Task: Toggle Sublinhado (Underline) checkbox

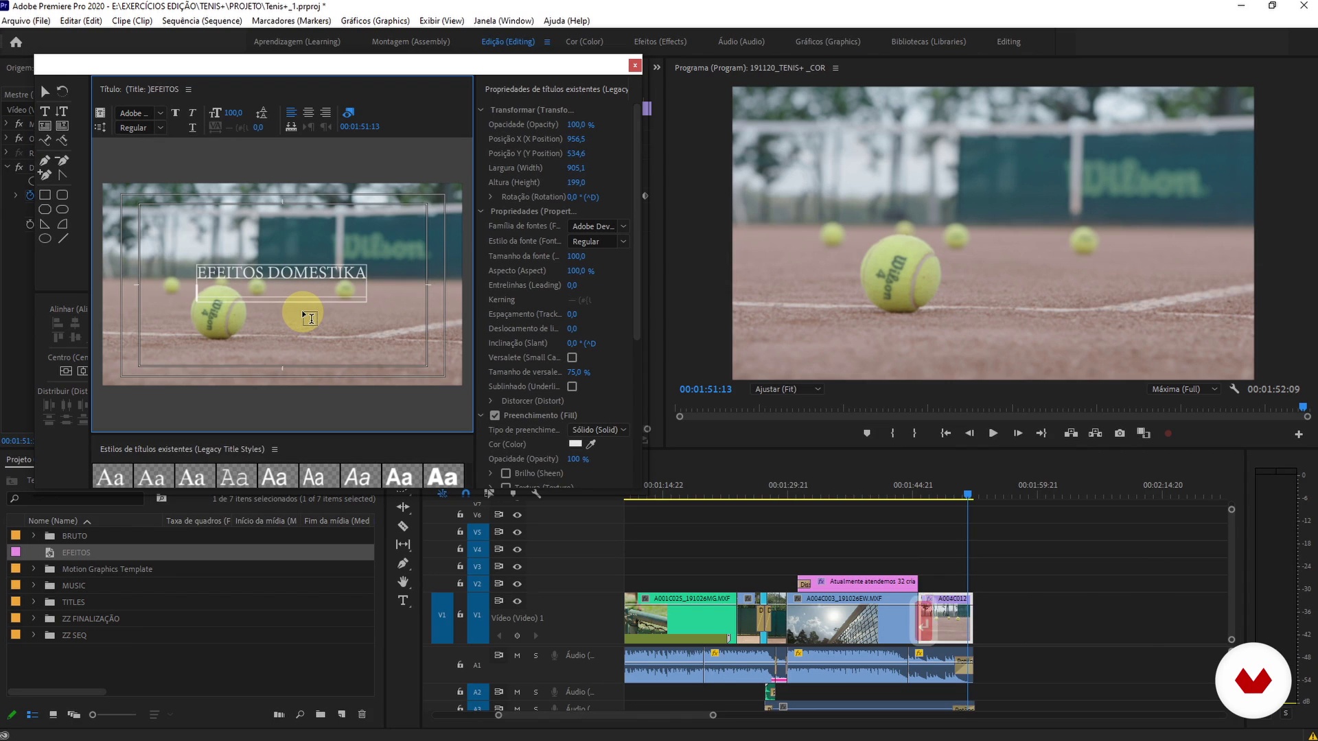Action: click(x=573, y=386)
